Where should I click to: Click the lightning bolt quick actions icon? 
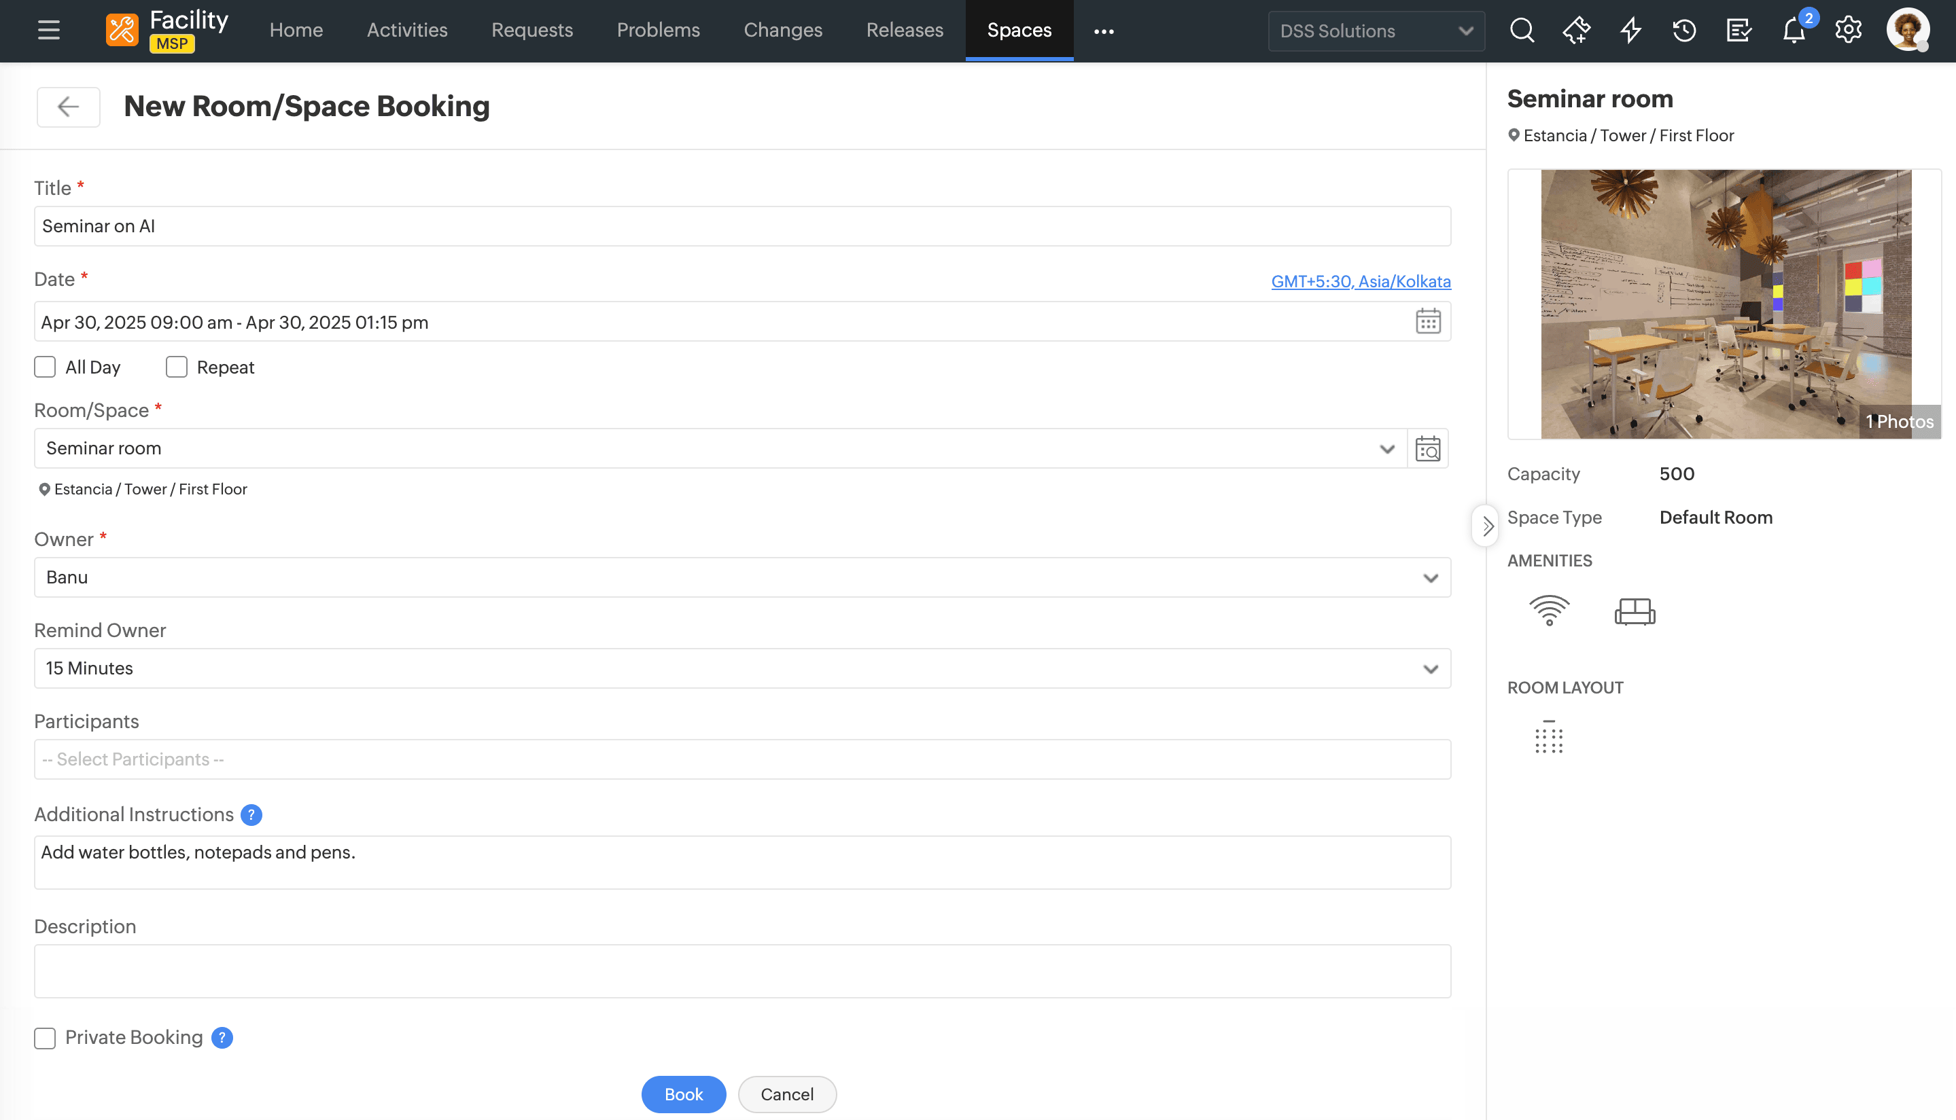1630,31
